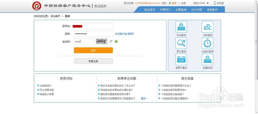Open 购买实名制车票后丢失了怎么办? question

pos(118,86)
